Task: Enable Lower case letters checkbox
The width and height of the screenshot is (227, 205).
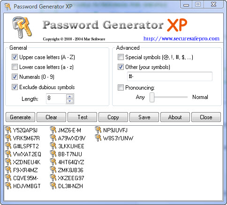Action: 15,67
